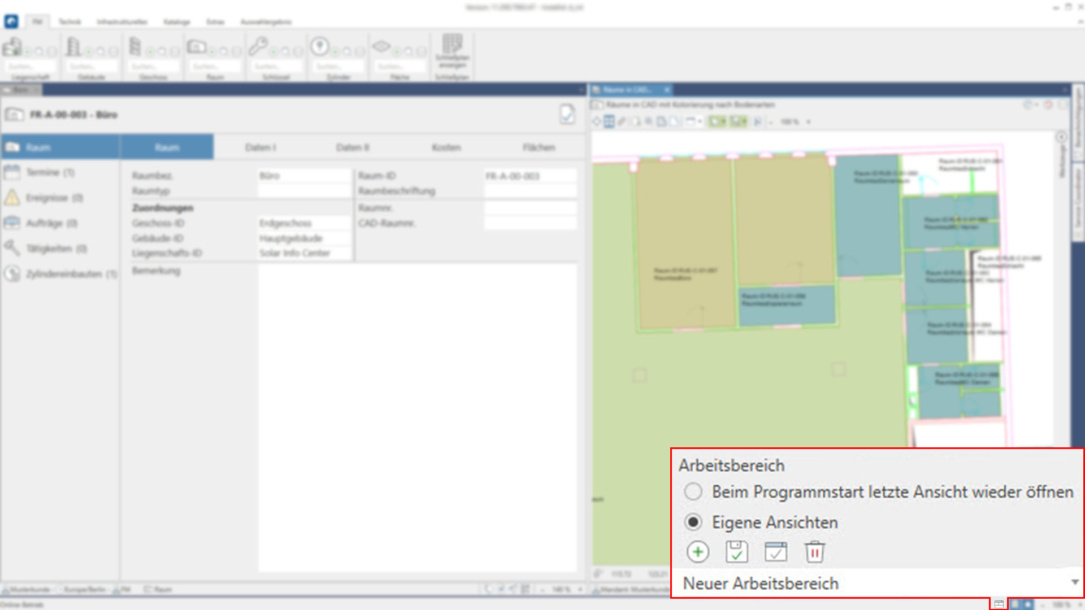Viewport: 1085px width, 610px height.
Task: Add a new Arbeitsbereich view (plus icon)
Action: (698, 552)
